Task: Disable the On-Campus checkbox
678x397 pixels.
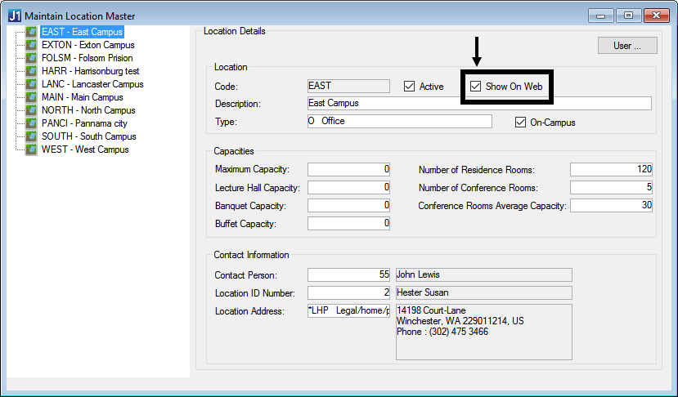Action: [520, 123]
